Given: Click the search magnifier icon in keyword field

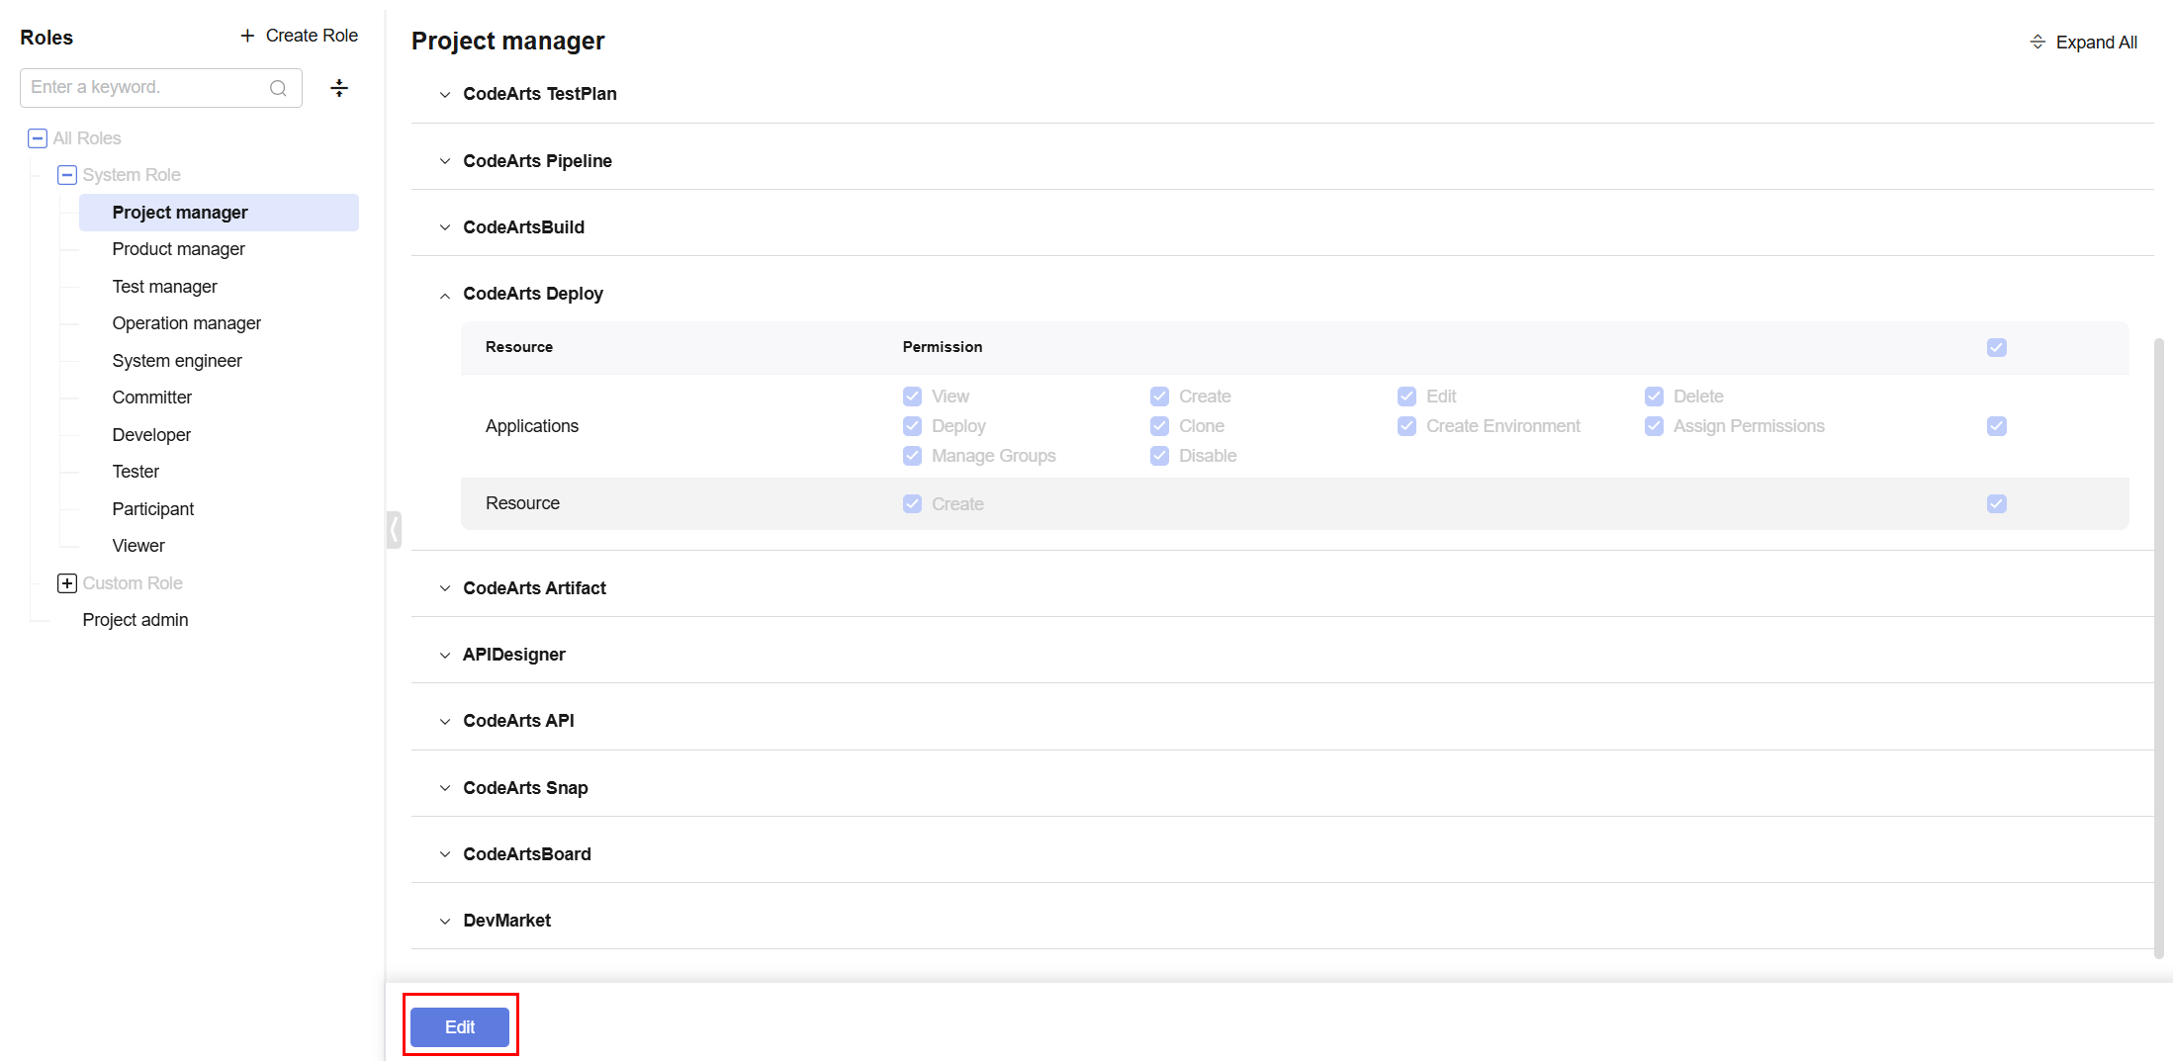Looking at the screenshot, I should click(x=278, y=88).
